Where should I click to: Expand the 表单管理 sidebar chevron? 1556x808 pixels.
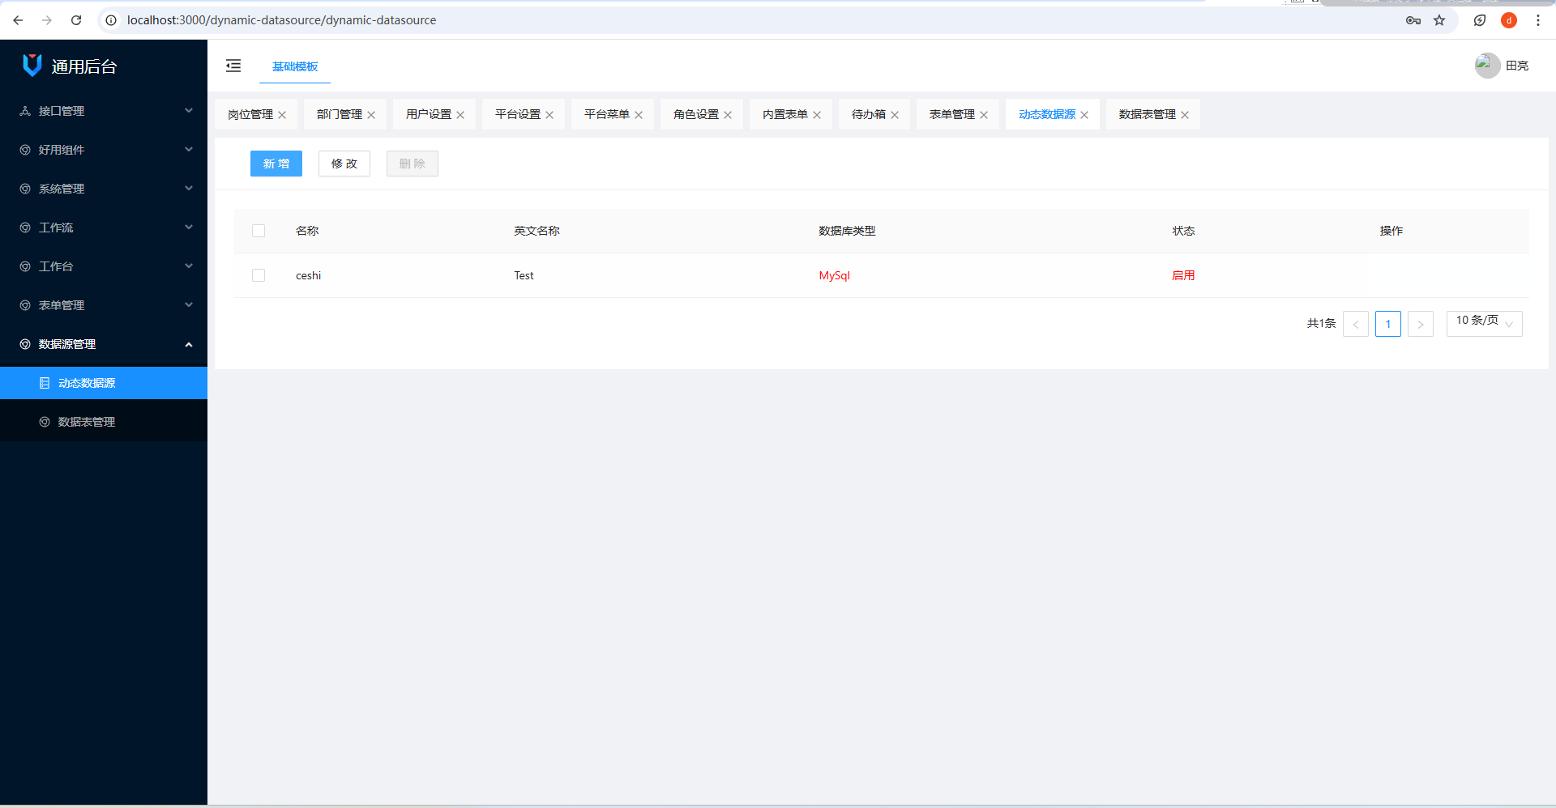coord(188,305)
